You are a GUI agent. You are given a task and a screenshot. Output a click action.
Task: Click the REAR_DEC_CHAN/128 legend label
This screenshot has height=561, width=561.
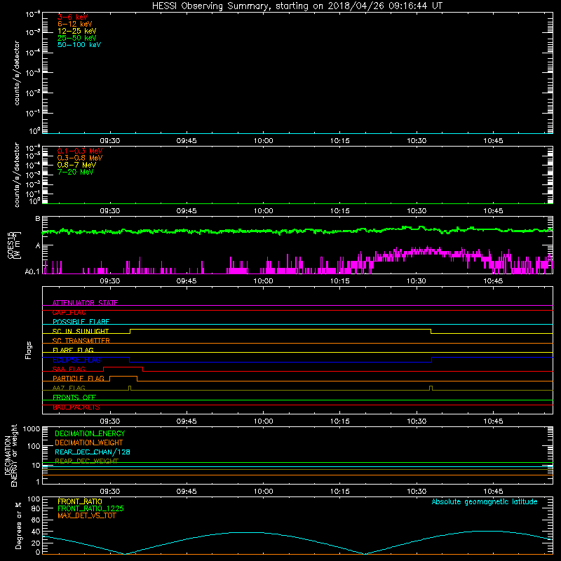tap(93, 452)
